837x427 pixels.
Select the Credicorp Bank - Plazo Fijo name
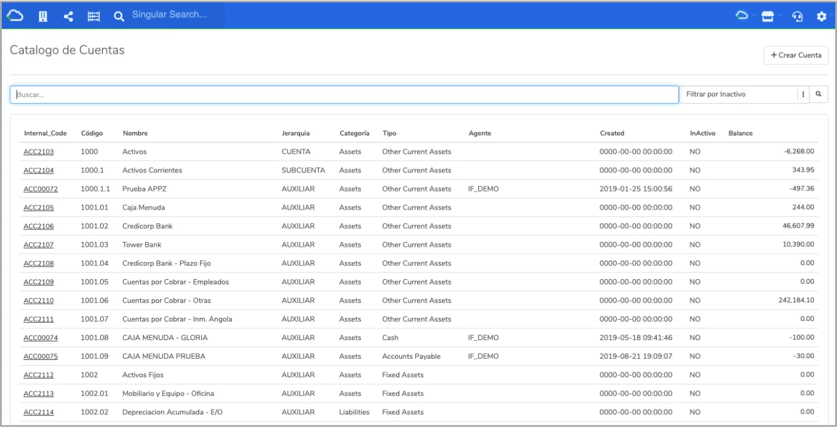coord(166,263)
